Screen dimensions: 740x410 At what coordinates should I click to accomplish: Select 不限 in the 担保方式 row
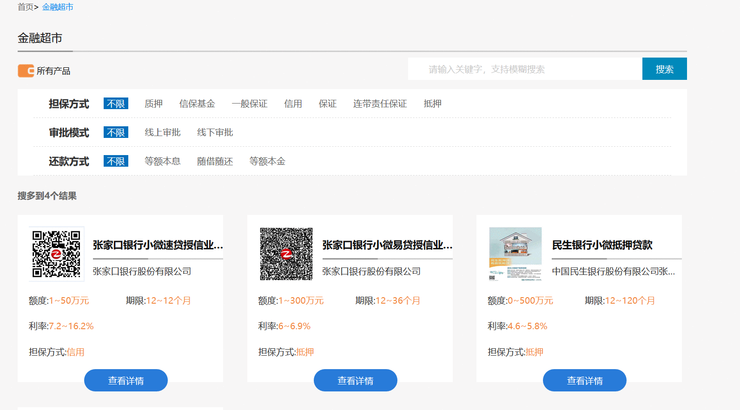(x=116, y=104)
